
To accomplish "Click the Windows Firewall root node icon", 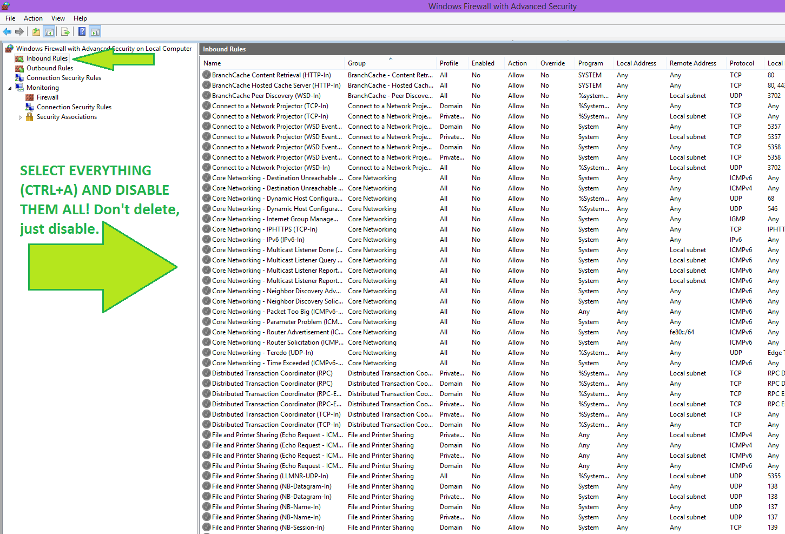I will pos(9,49).
